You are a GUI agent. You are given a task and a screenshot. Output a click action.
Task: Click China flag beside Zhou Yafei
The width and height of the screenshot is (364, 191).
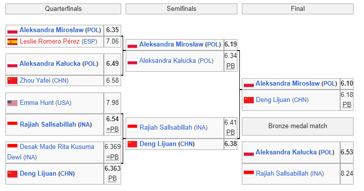pyautogui.click(x=12, y=81)
